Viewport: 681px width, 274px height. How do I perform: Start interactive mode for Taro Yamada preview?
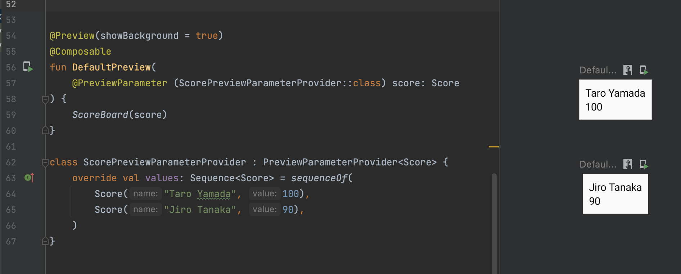point(628,70)
